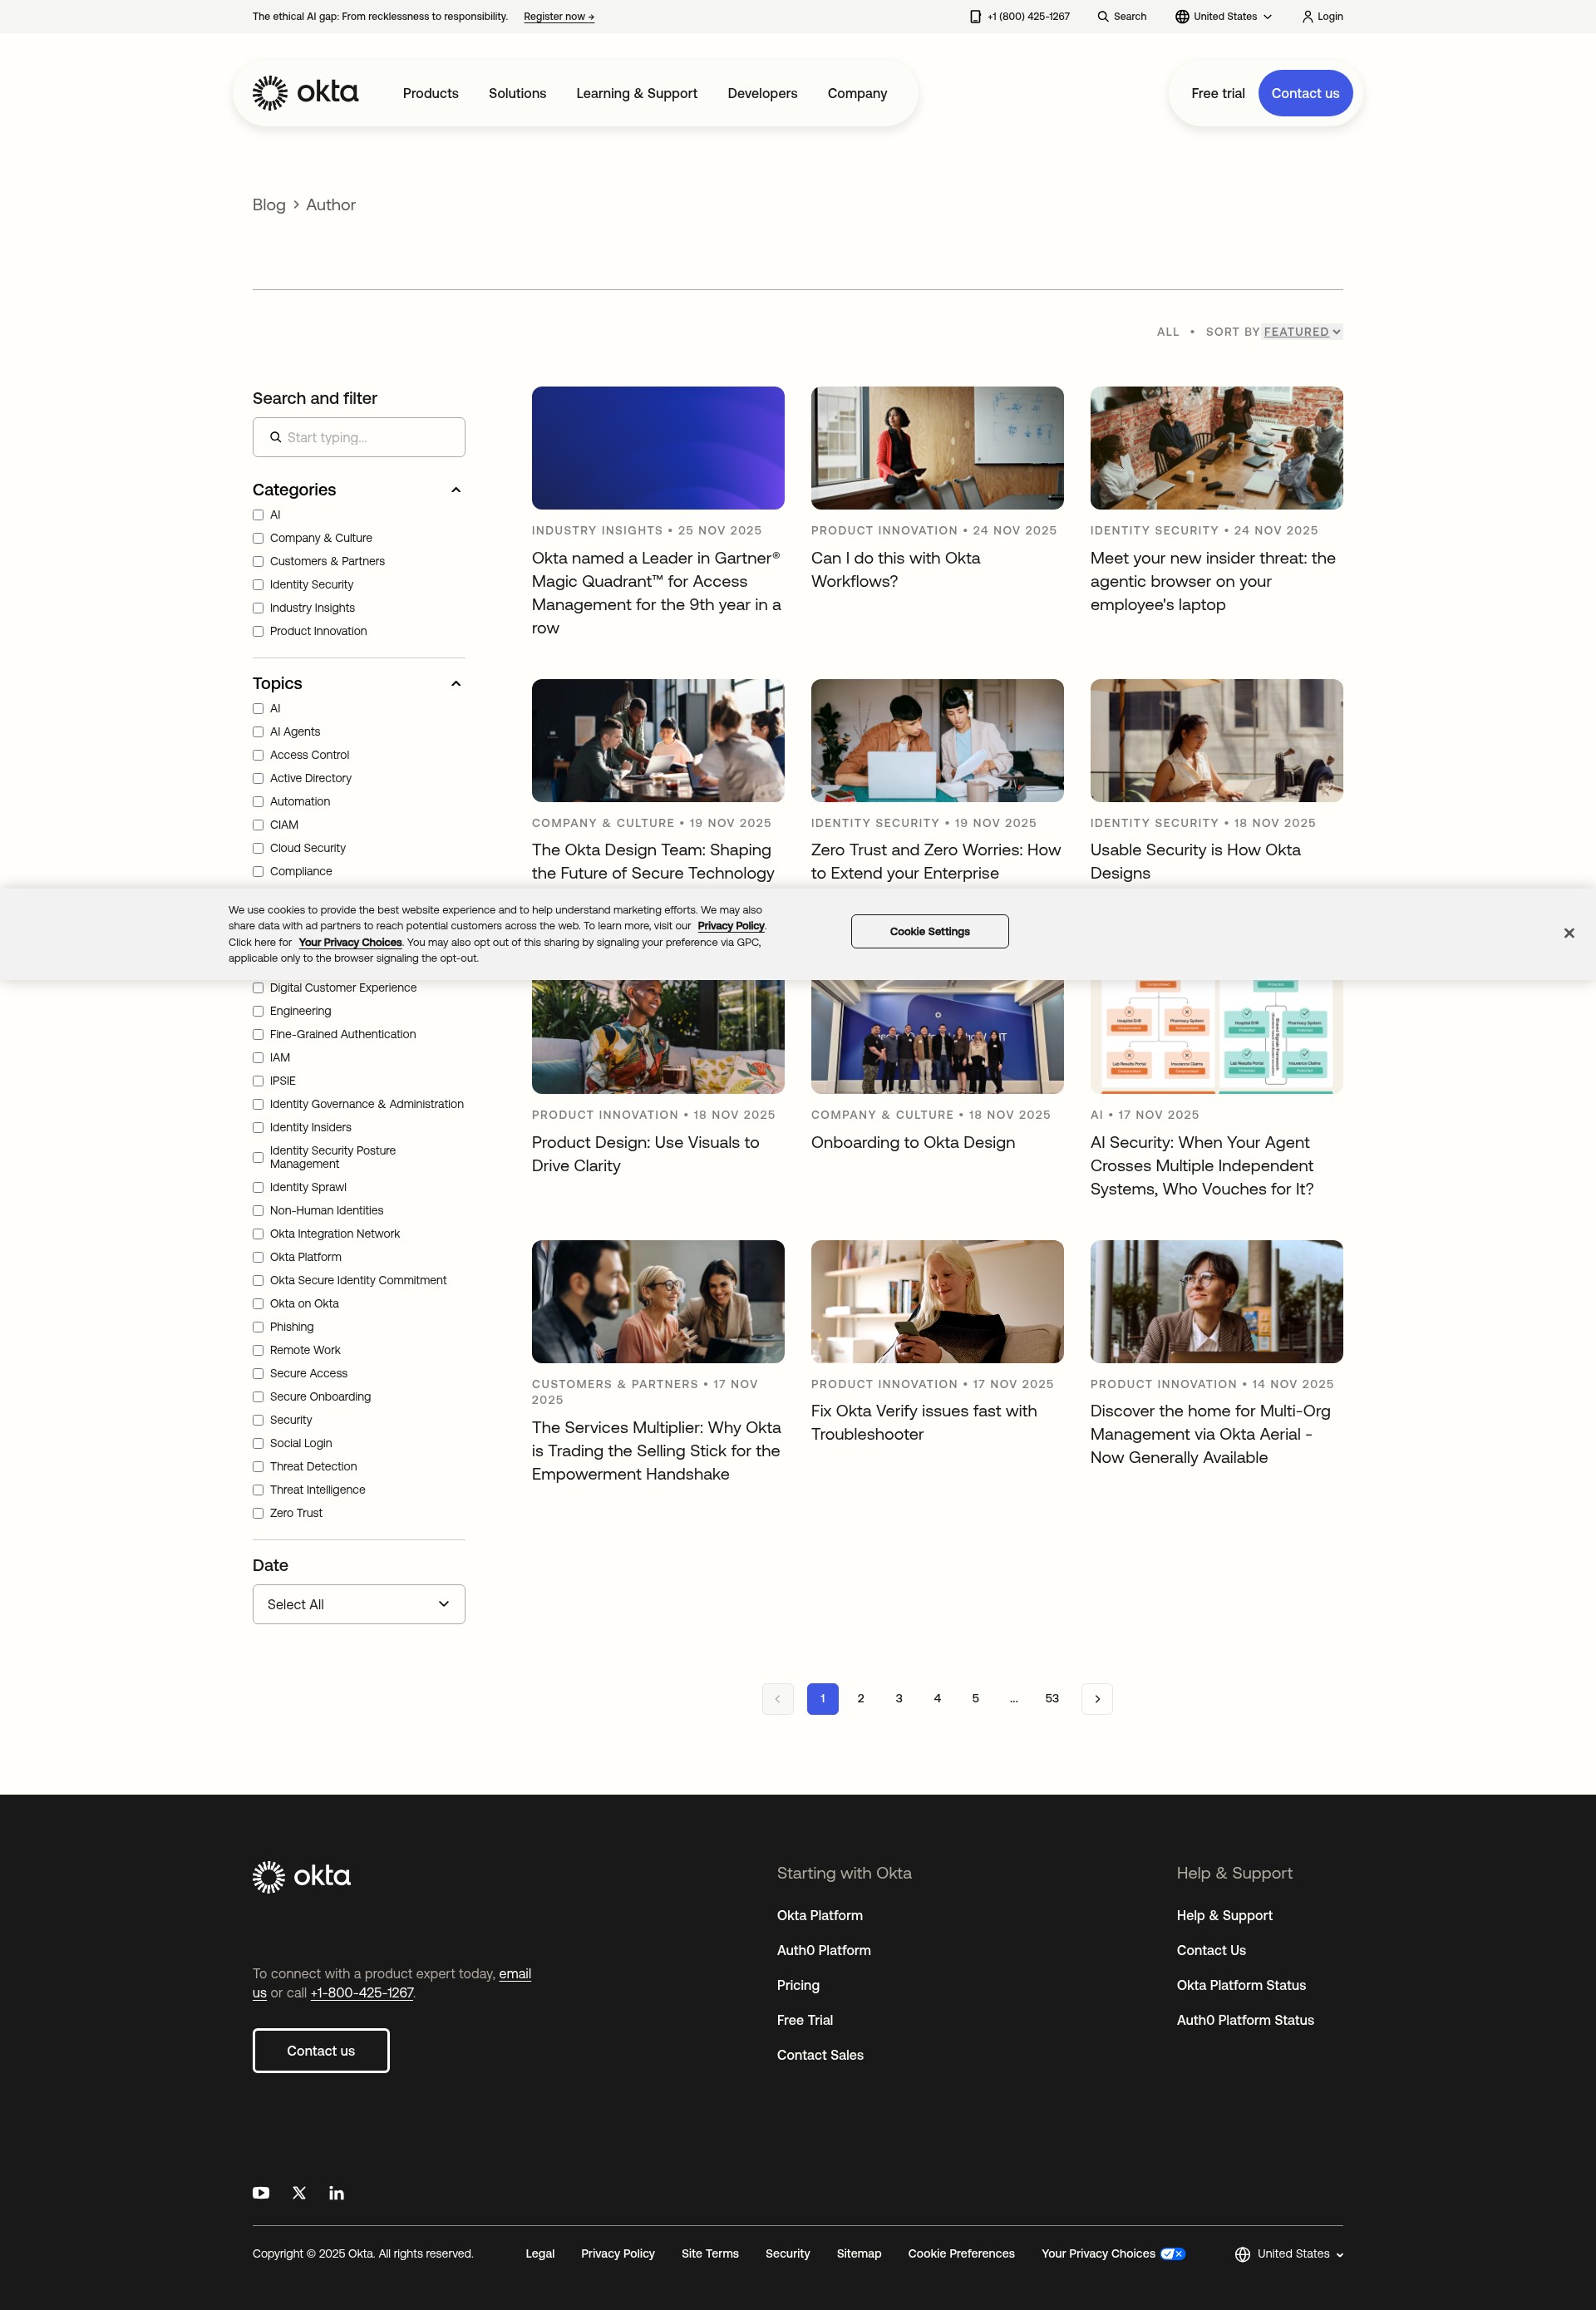Open the United States region dropdown in top bar

coord(1223,17)
